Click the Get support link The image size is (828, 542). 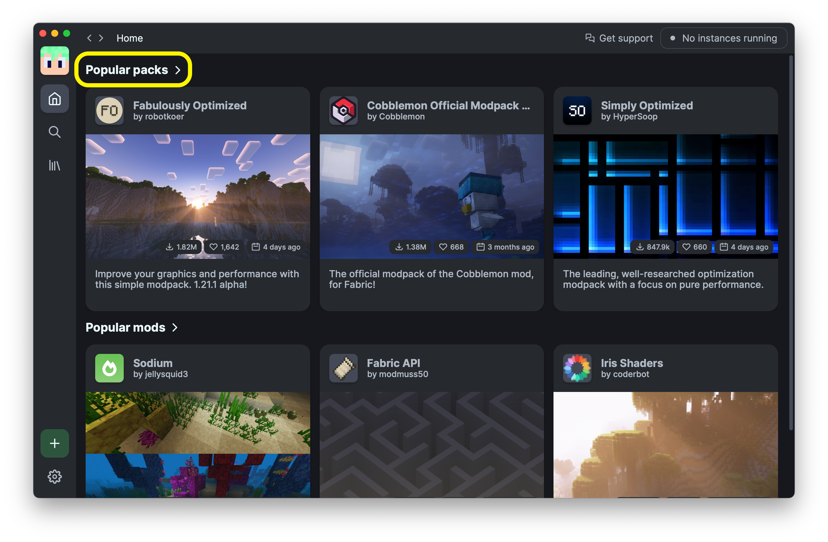point(619,38)
